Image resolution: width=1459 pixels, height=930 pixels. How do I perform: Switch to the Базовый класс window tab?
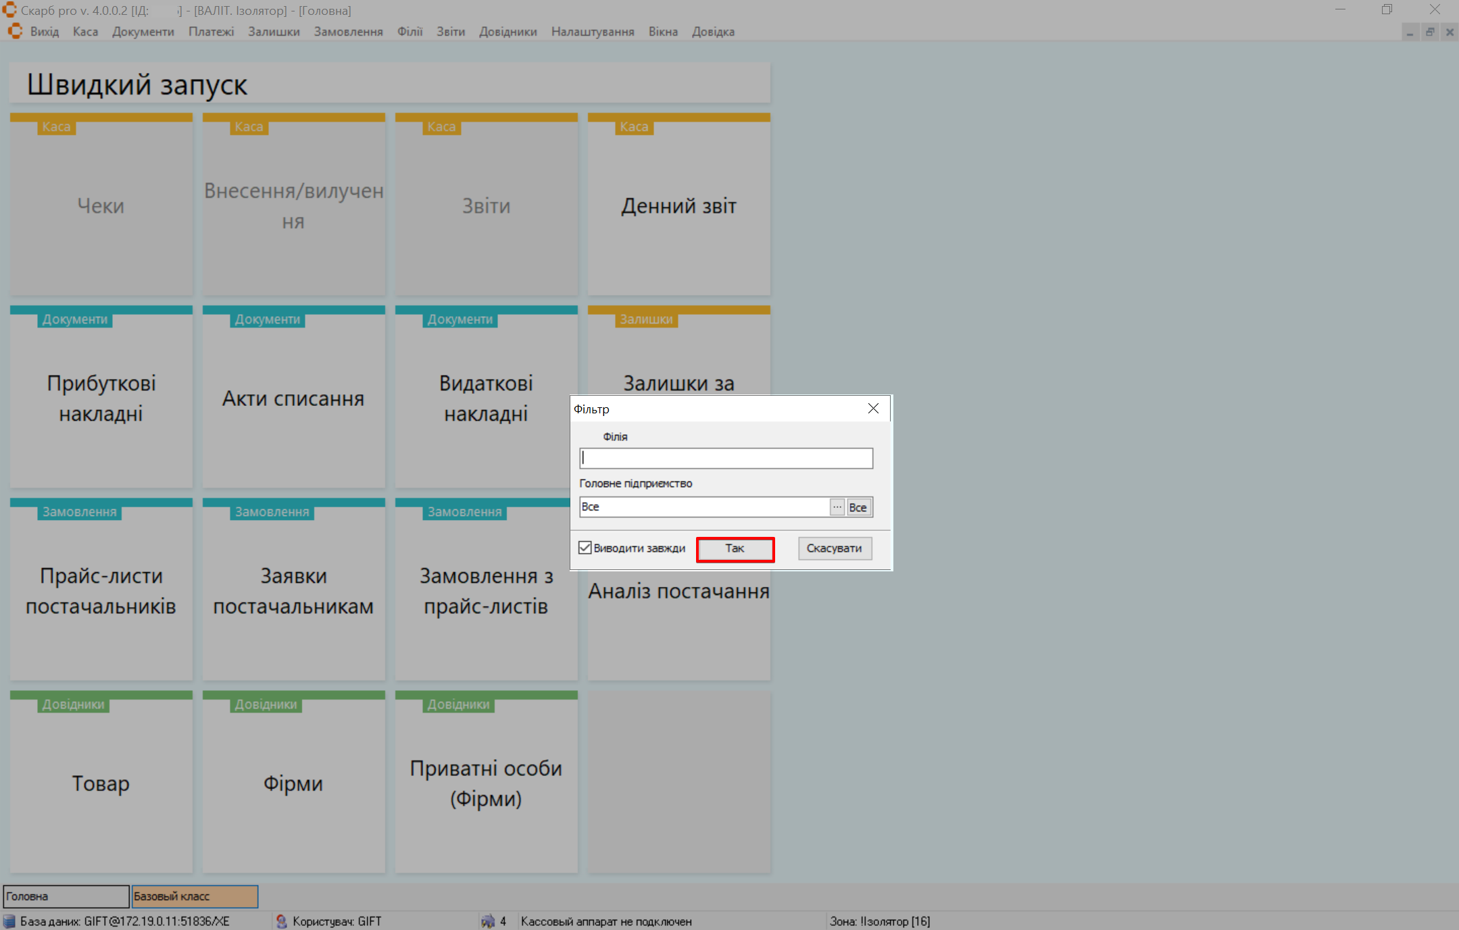195,896
